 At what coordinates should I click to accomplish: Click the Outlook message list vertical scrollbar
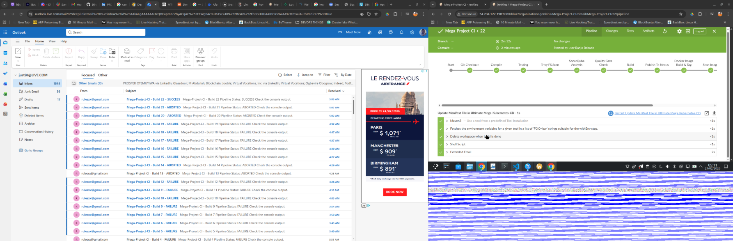click(x=353, y=107)
